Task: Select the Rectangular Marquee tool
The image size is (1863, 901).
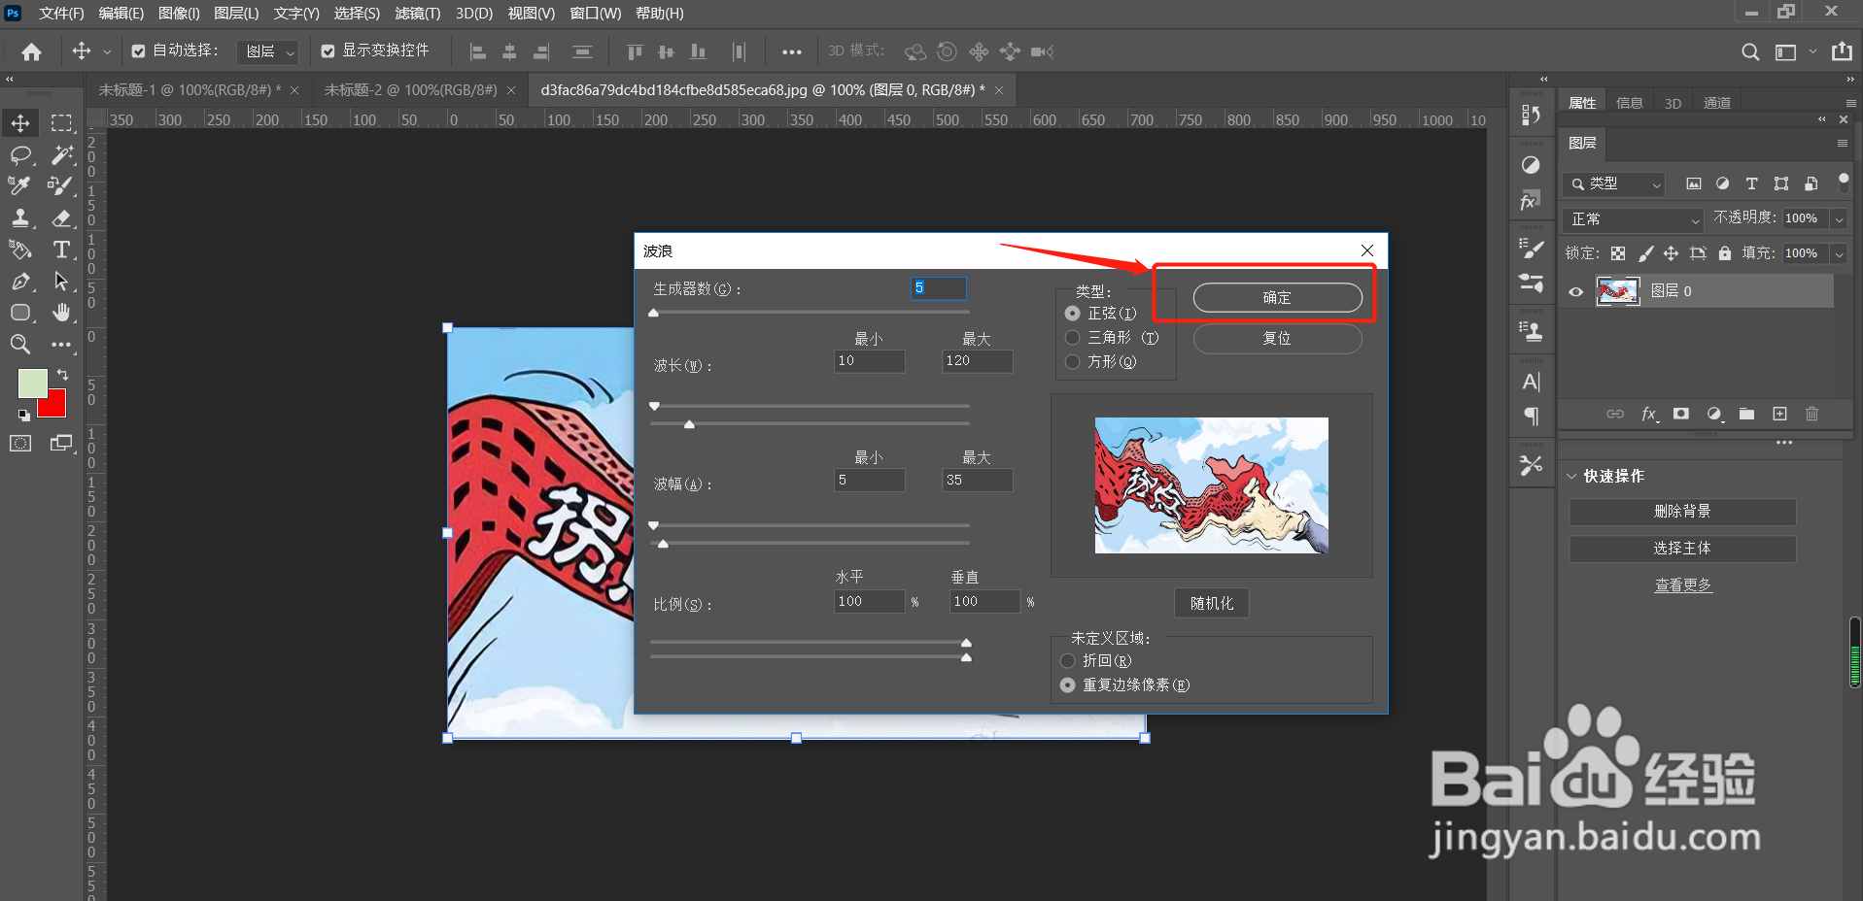Action: coord(62,123)
